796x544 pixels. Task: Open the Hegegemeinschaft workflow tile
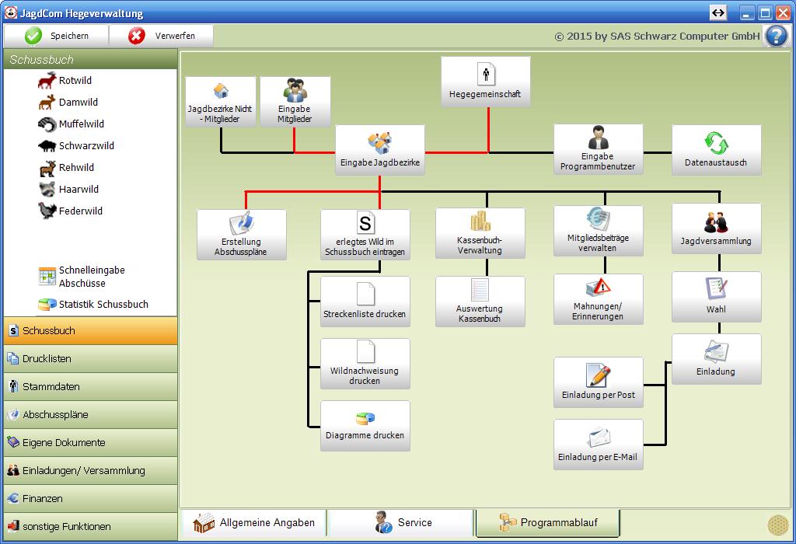[485, 82]
